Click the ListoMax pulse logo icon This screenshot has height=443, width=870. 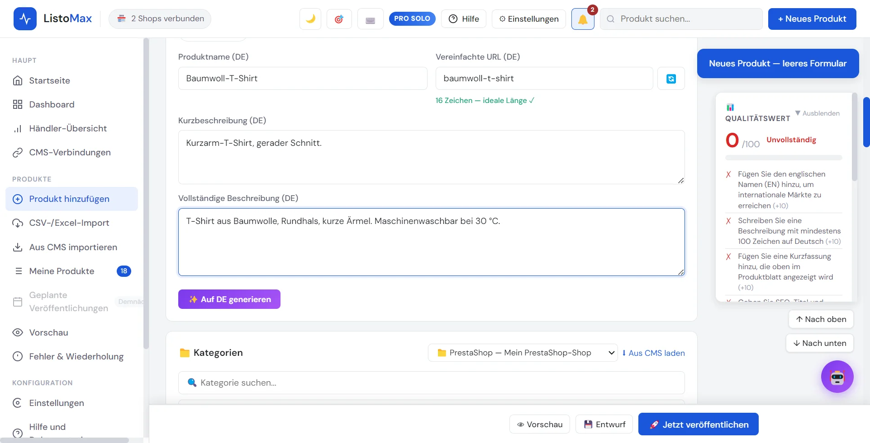point(25,19)
